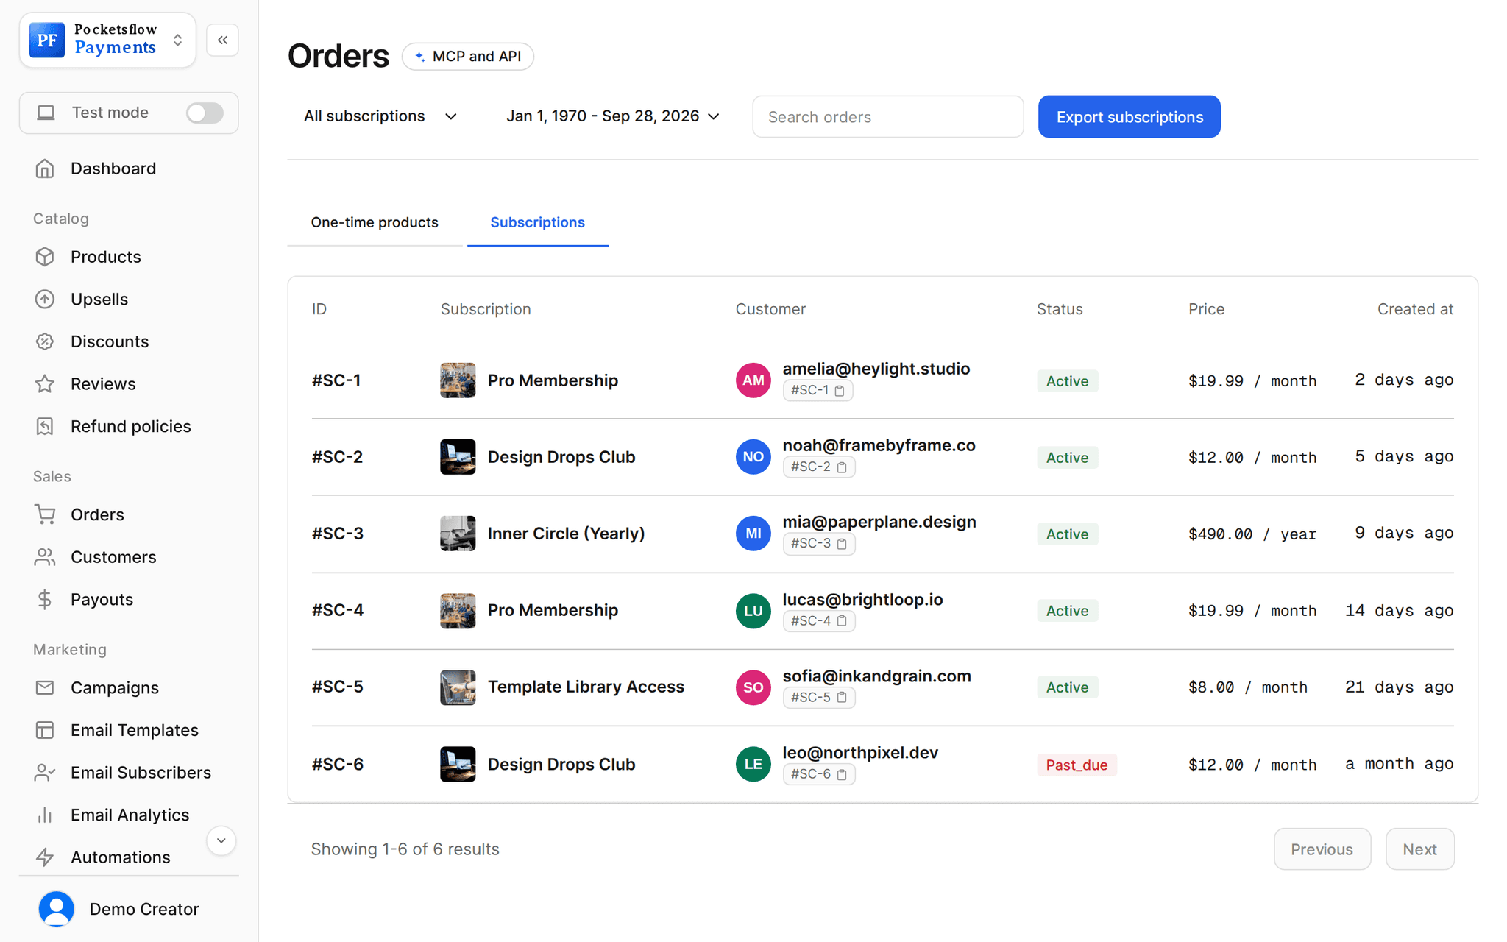Click the Dashboard home icon
The height and width of the screenshot is (942, 1507).
coord(45,169)
